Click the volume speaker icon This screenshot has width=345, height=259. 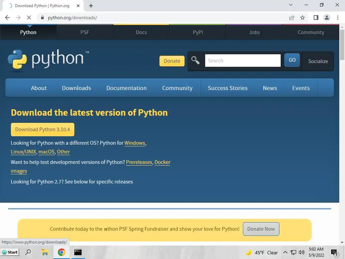[x=302, y=252]
